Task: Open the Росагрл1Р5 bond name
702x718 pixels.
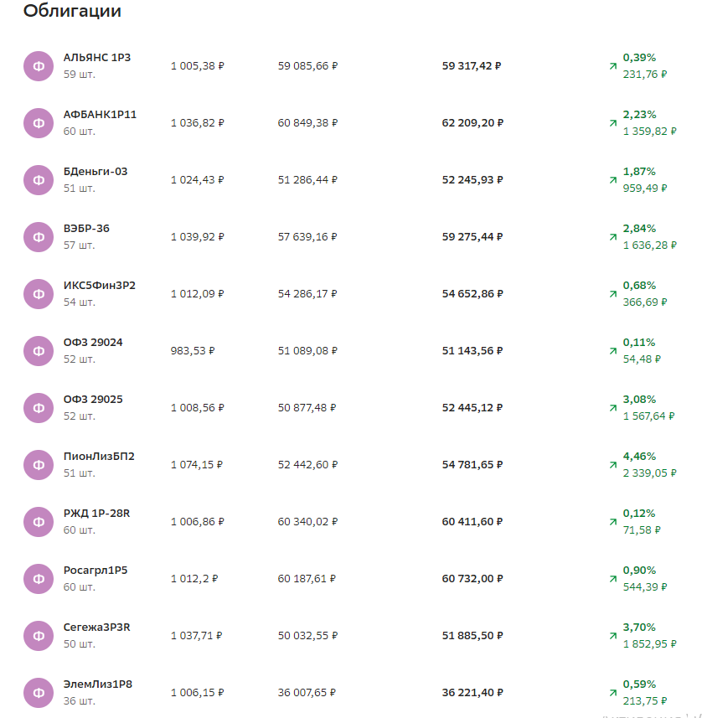Action: (x=95, y=570)
